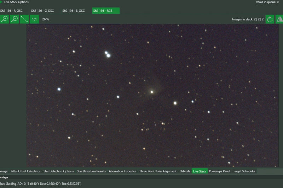Zoom in with the magnifier plus icon
Image resolution: width=283 pixels, height=188 pixels.
click(4, 19)
